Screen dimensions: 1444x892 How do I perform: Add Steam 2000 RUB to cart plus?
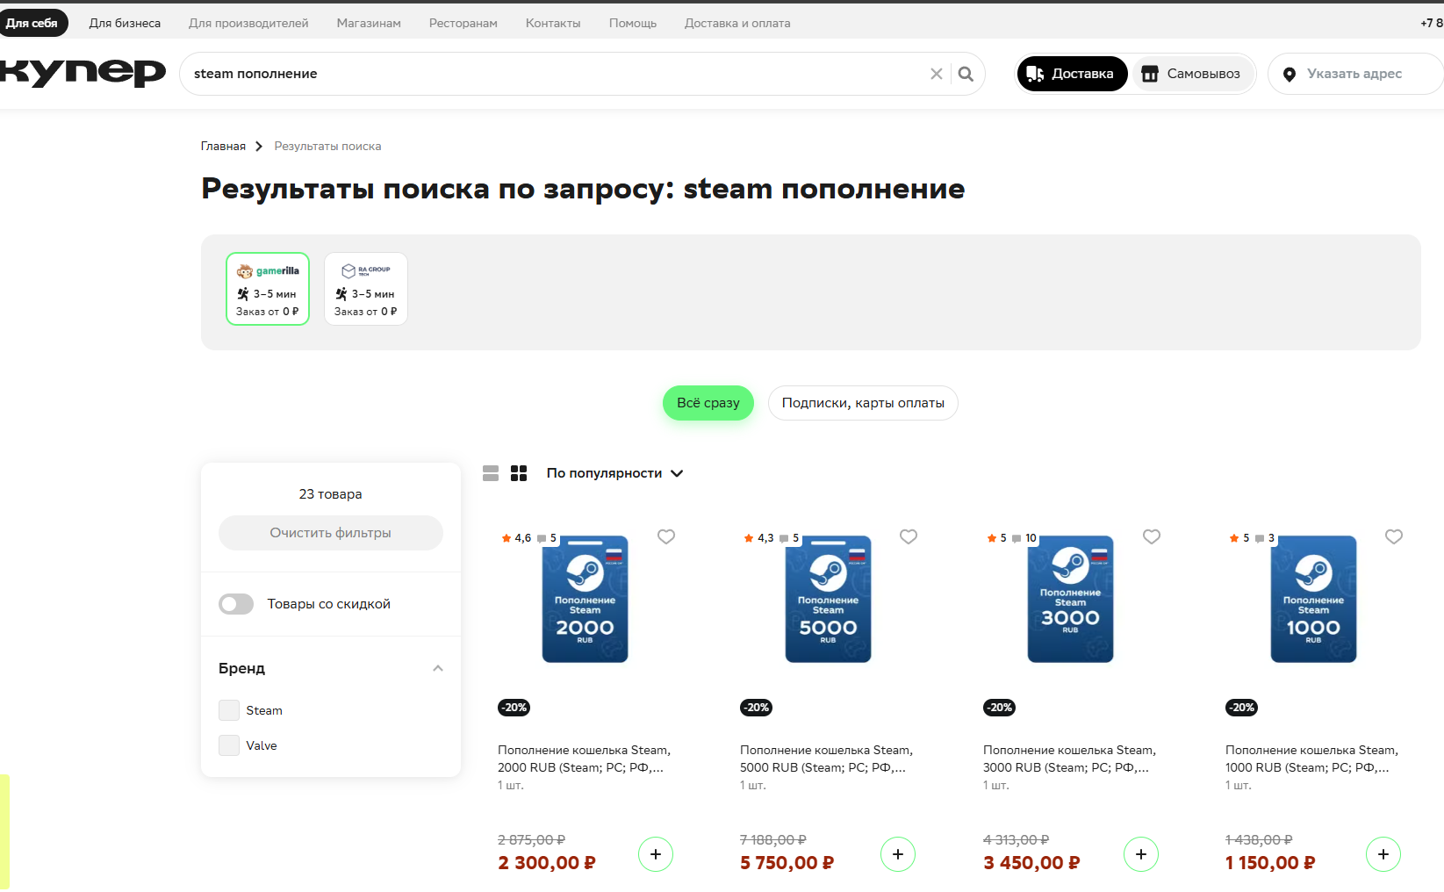pyautogui.click(x=656, y=854)
